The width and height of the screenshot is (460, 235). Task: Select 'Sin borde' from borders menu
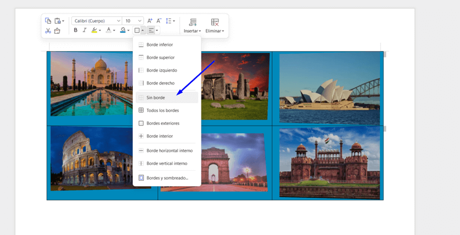(x=155, y=98)
